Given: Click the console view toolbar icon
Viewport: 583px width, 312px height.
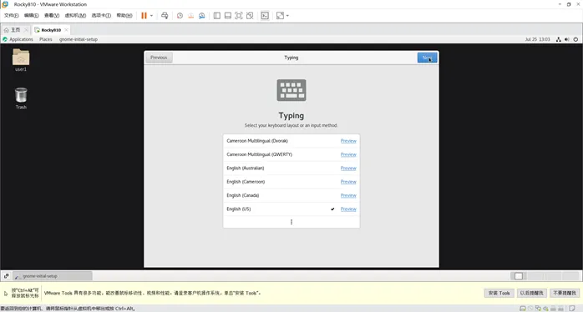Looking at the screenshot, I should point(265,16).
